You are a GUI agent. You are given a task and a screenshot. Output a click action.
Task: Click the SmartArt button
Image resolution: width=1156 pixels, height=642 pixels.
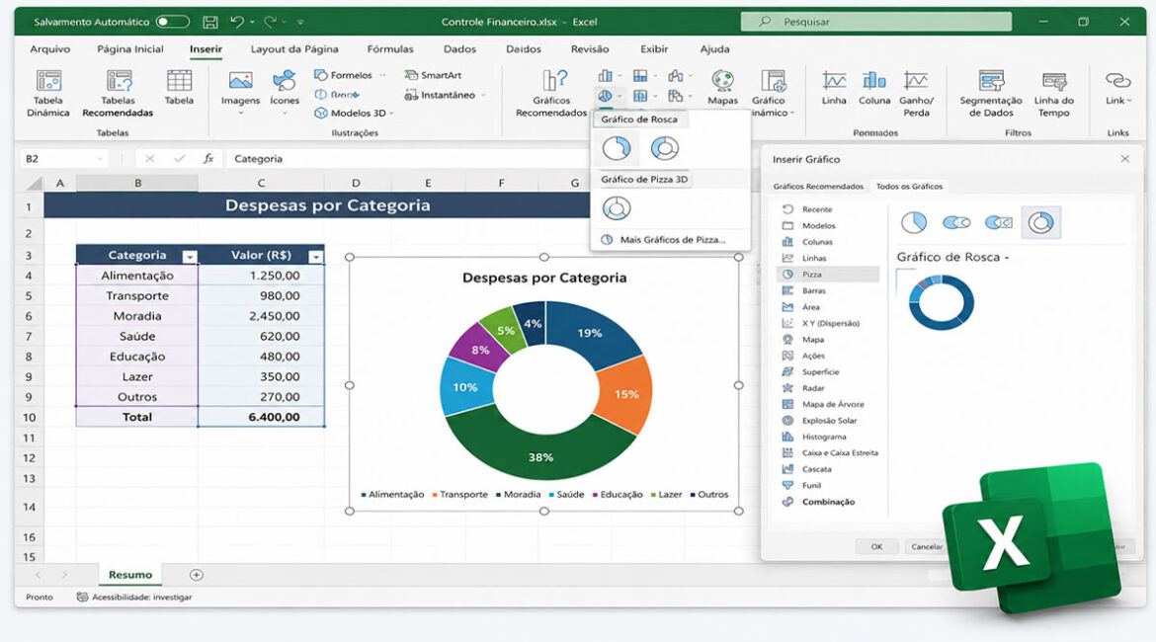434,75
